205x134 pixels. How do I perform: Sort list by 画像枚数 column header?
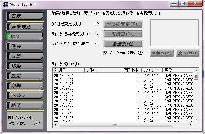[131, 70]
